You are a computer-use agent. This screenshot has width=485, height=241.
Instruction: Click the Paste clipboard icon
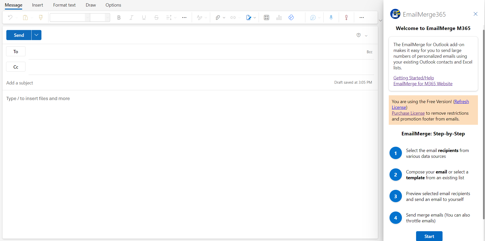[25, 17]
